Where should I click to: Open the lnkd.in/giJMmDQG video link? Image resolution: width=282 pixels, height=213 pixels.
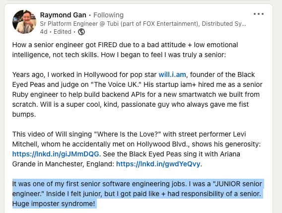pos(56,154)
